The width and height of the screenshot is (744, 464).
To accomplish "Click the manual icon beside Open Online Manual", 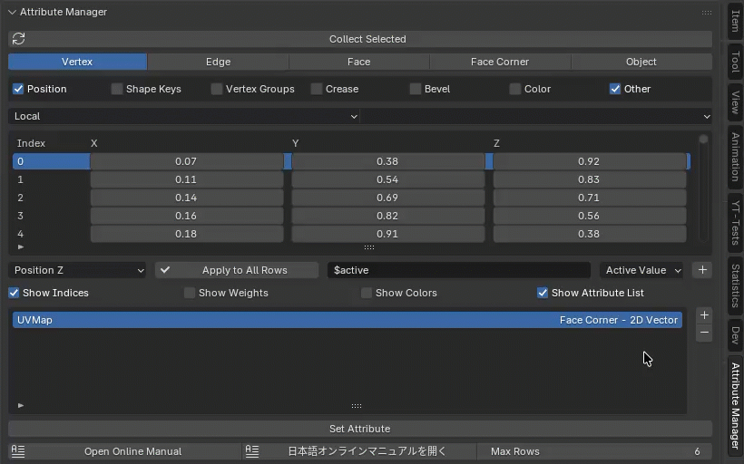I will pyautogui.click(x=19, y=451).
